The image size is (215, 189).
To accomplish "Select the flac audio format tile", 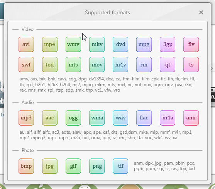I will coord(144,118).
